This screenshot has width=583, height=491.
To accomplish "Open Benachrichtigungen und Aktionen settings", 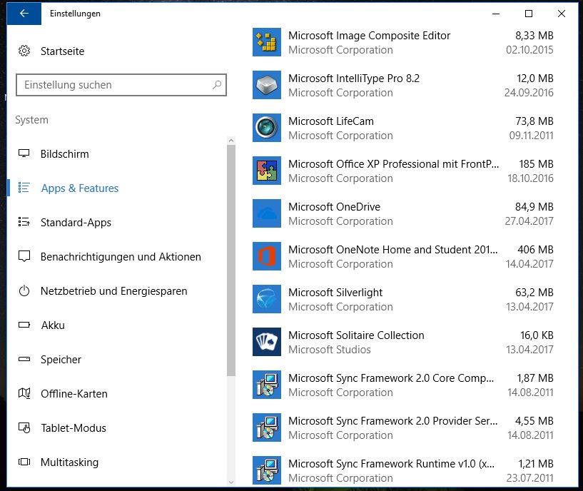I will click(121, 257).
